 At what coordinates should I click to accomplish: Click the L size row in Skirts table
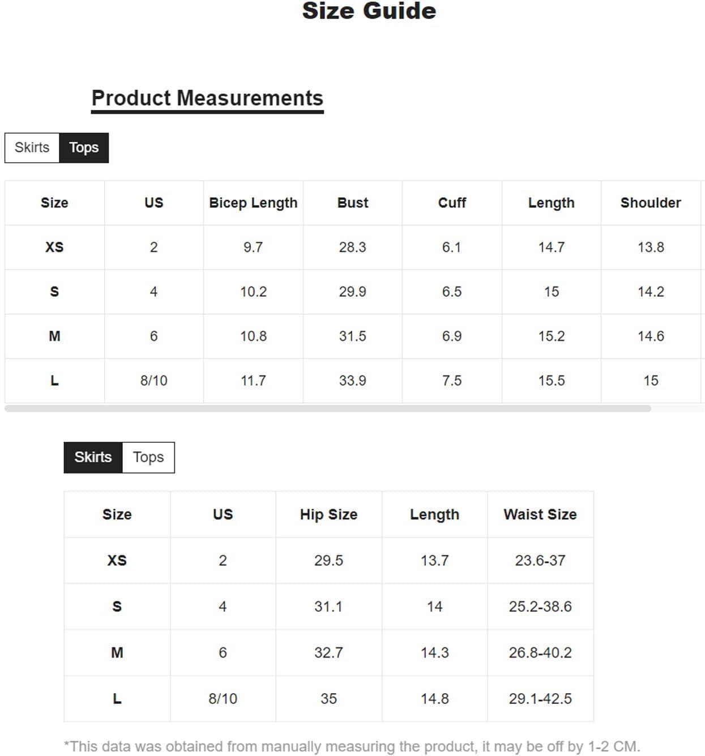pyautogui.click(x=328, y=699)
